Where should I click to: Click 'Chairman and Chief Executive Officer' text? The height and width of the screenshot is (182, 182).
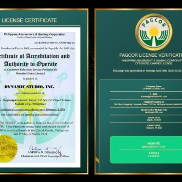pos(45,156)
